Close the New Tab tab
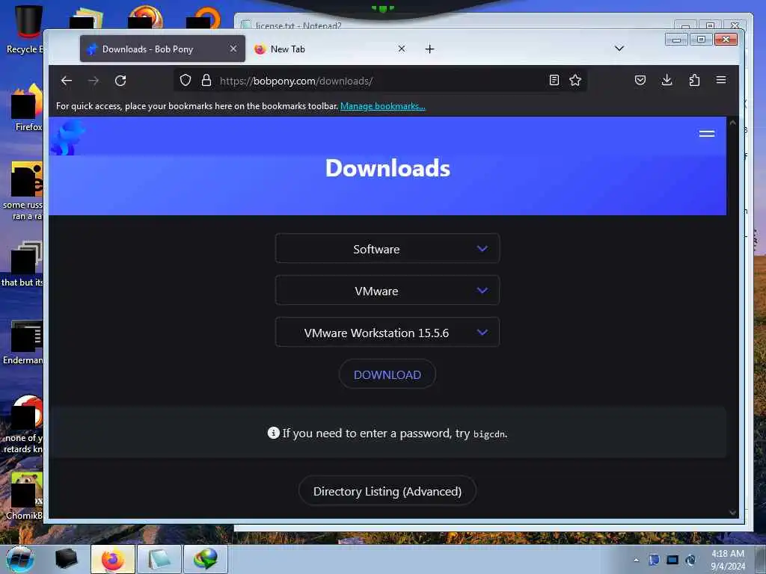Viewport: 766px width, 574px height. (402, 49)
